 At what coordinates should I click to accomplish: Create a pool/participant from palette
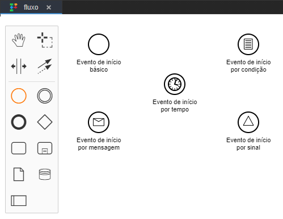[19, 200]
